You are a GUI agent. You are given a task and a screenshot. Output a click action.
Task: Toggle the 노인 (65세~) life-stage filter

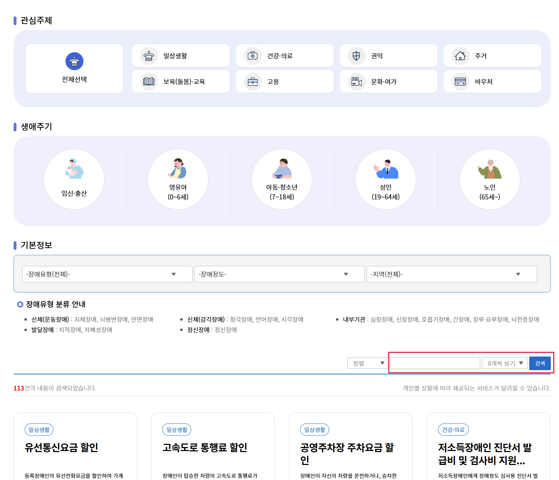point(490,179)
